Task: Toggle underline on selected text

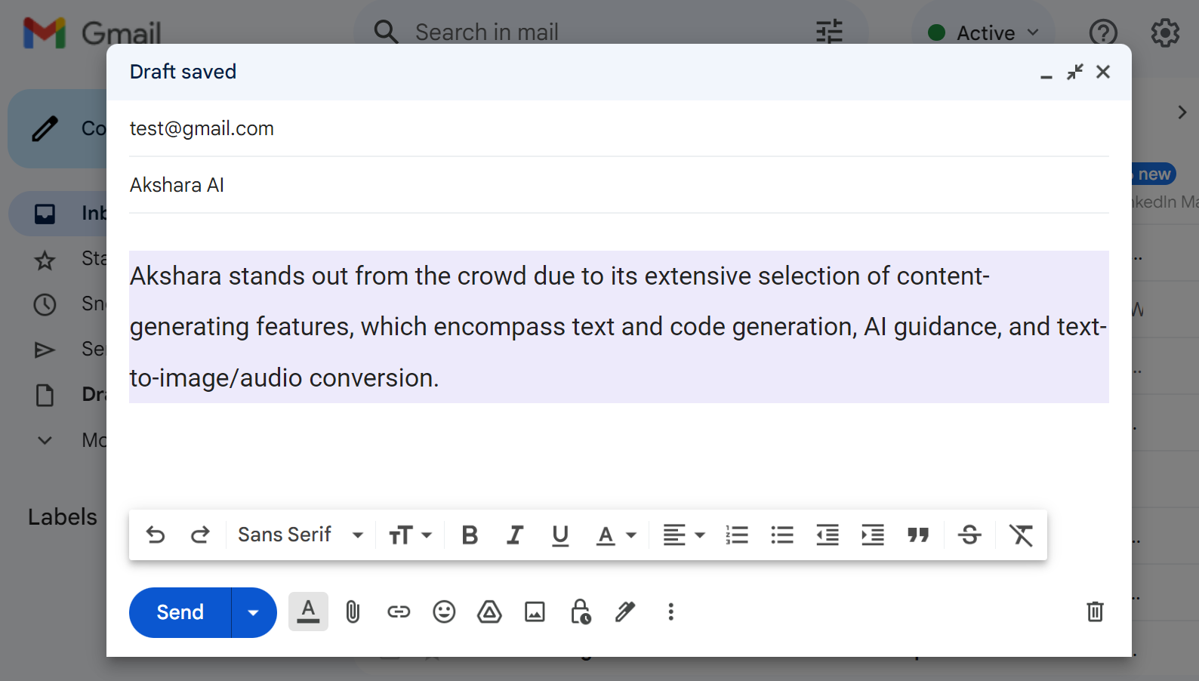Action: [560, 535]
